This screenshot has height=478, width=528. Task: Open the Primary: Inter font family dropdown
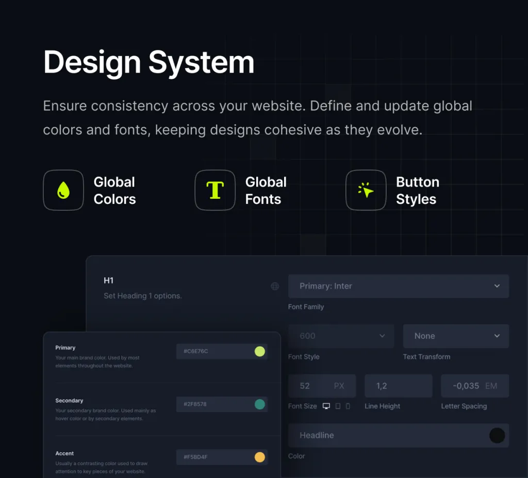tap(398, 286)
